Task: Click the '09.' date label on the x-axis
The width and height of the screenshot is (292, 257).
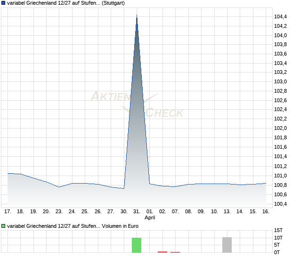Action: pos(201,212)
